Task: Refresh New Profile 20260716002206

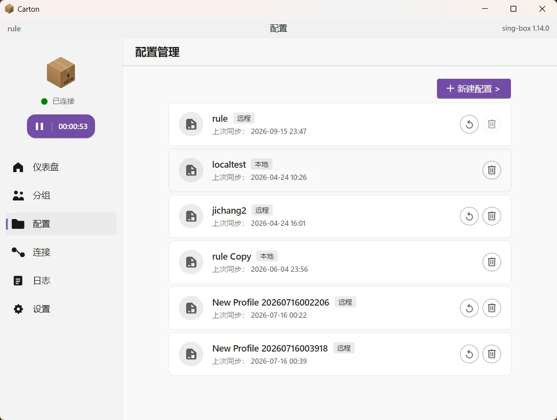Action: tap(469, 308)
